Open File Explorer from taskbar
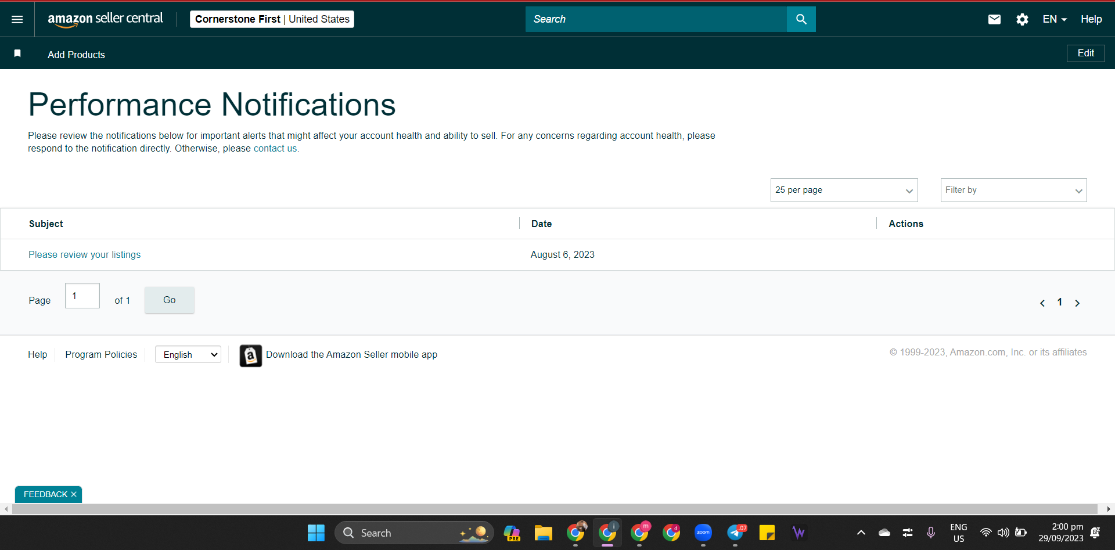 (544, 533)
